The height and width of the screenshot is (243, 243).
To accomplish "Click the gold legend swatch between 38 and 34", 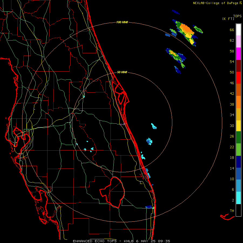I will [x=238, y=114].
